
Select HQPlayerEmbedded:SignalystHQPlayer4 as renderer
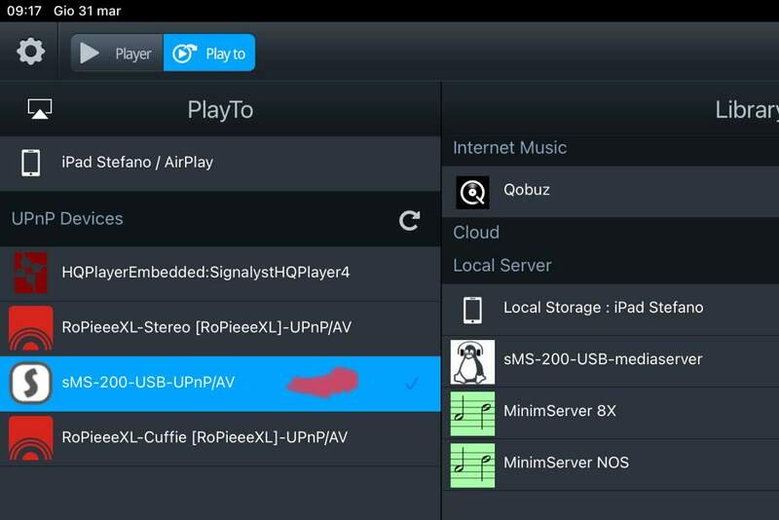point(205,273)
